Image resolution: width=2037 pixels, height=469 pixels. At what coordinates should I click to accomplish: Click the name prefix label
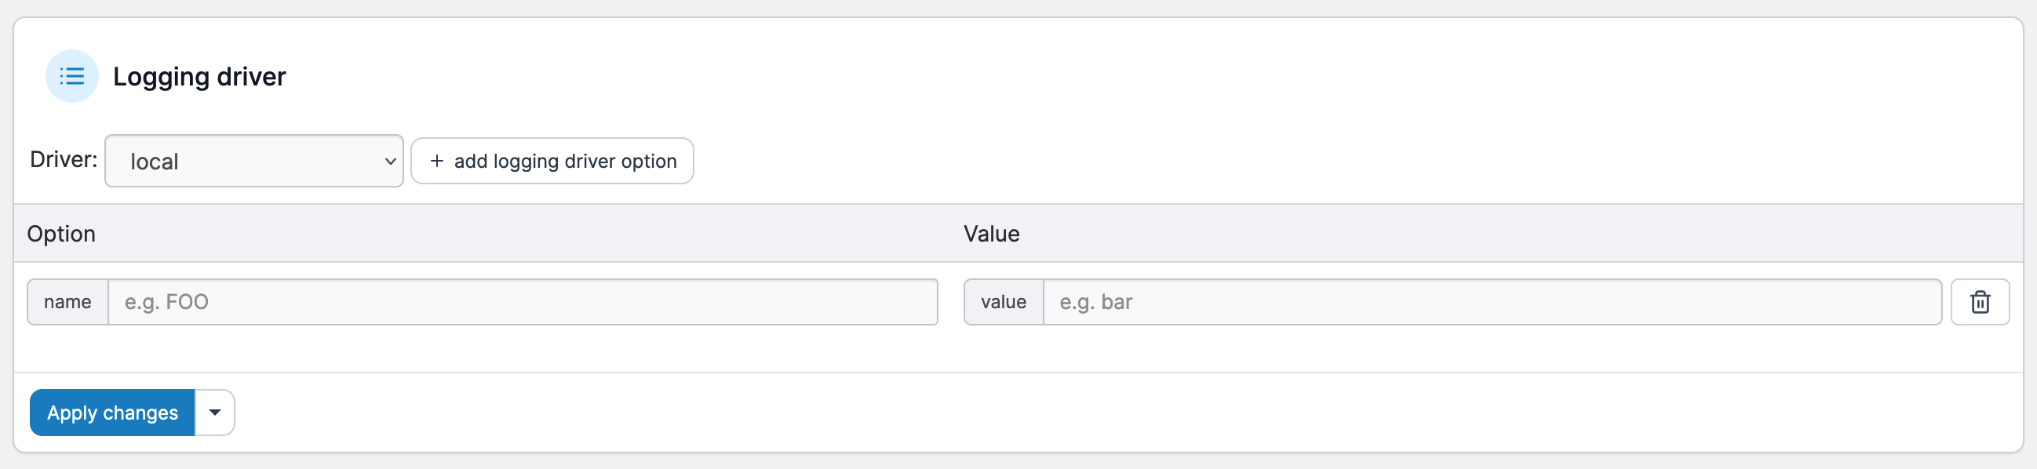[68, 302]
